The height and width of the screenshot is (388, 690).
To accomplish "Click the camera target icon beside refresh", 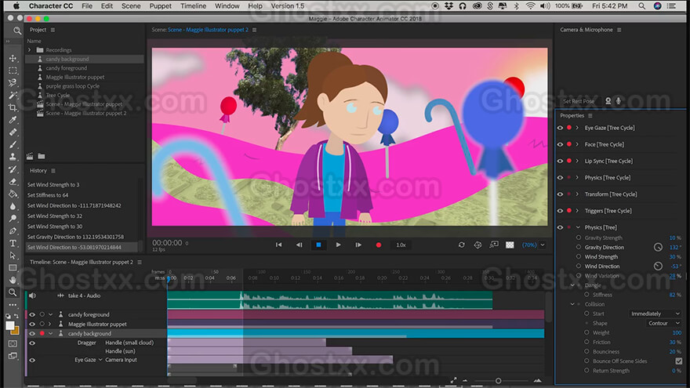I will point(478,245).
